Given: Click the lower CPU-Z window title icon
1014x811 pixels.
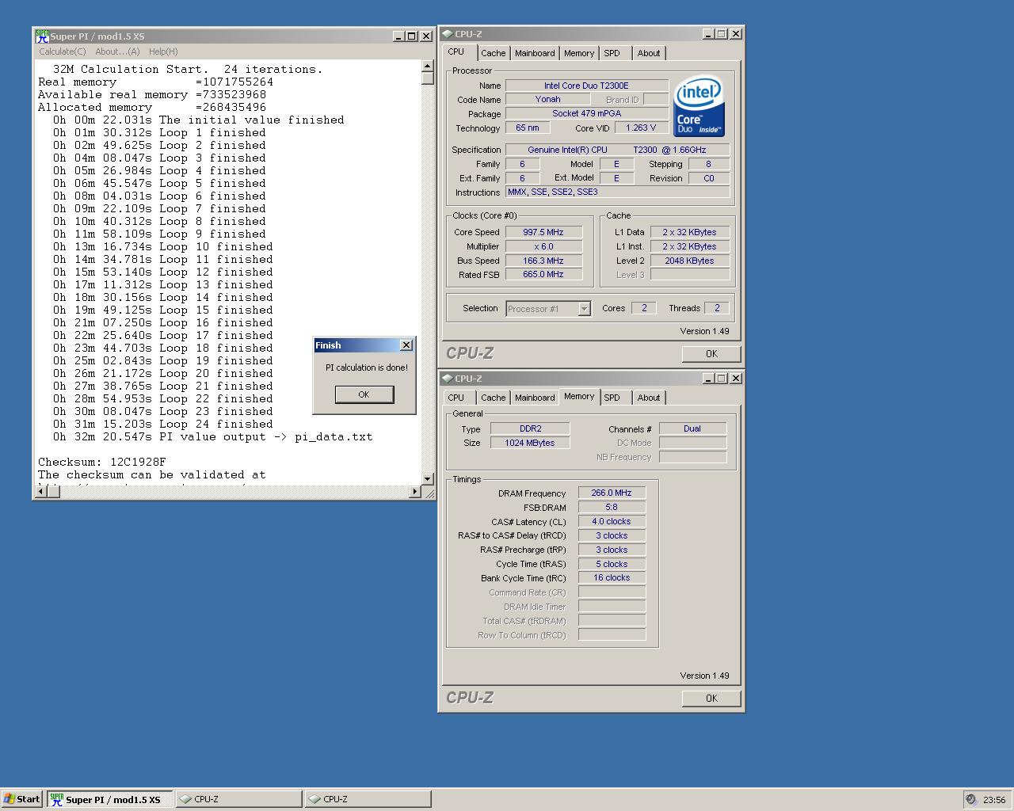Looking at the screenshot, I should click(447, 379).
